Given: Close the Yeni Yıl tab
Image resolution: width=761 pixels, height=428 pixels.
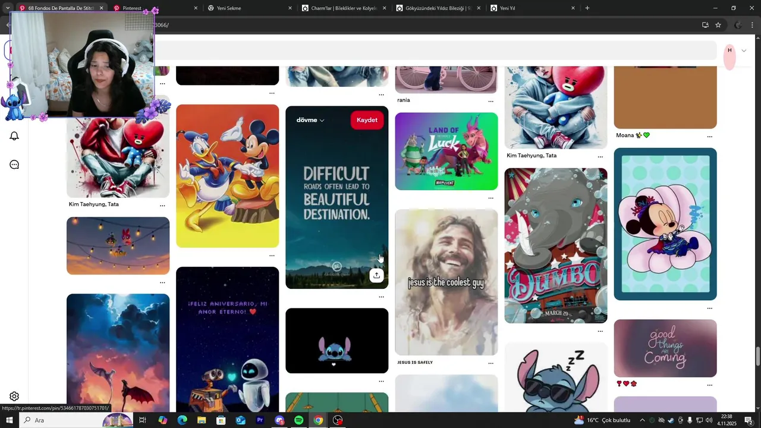Looking at the screenshot, I should (573, 8).
